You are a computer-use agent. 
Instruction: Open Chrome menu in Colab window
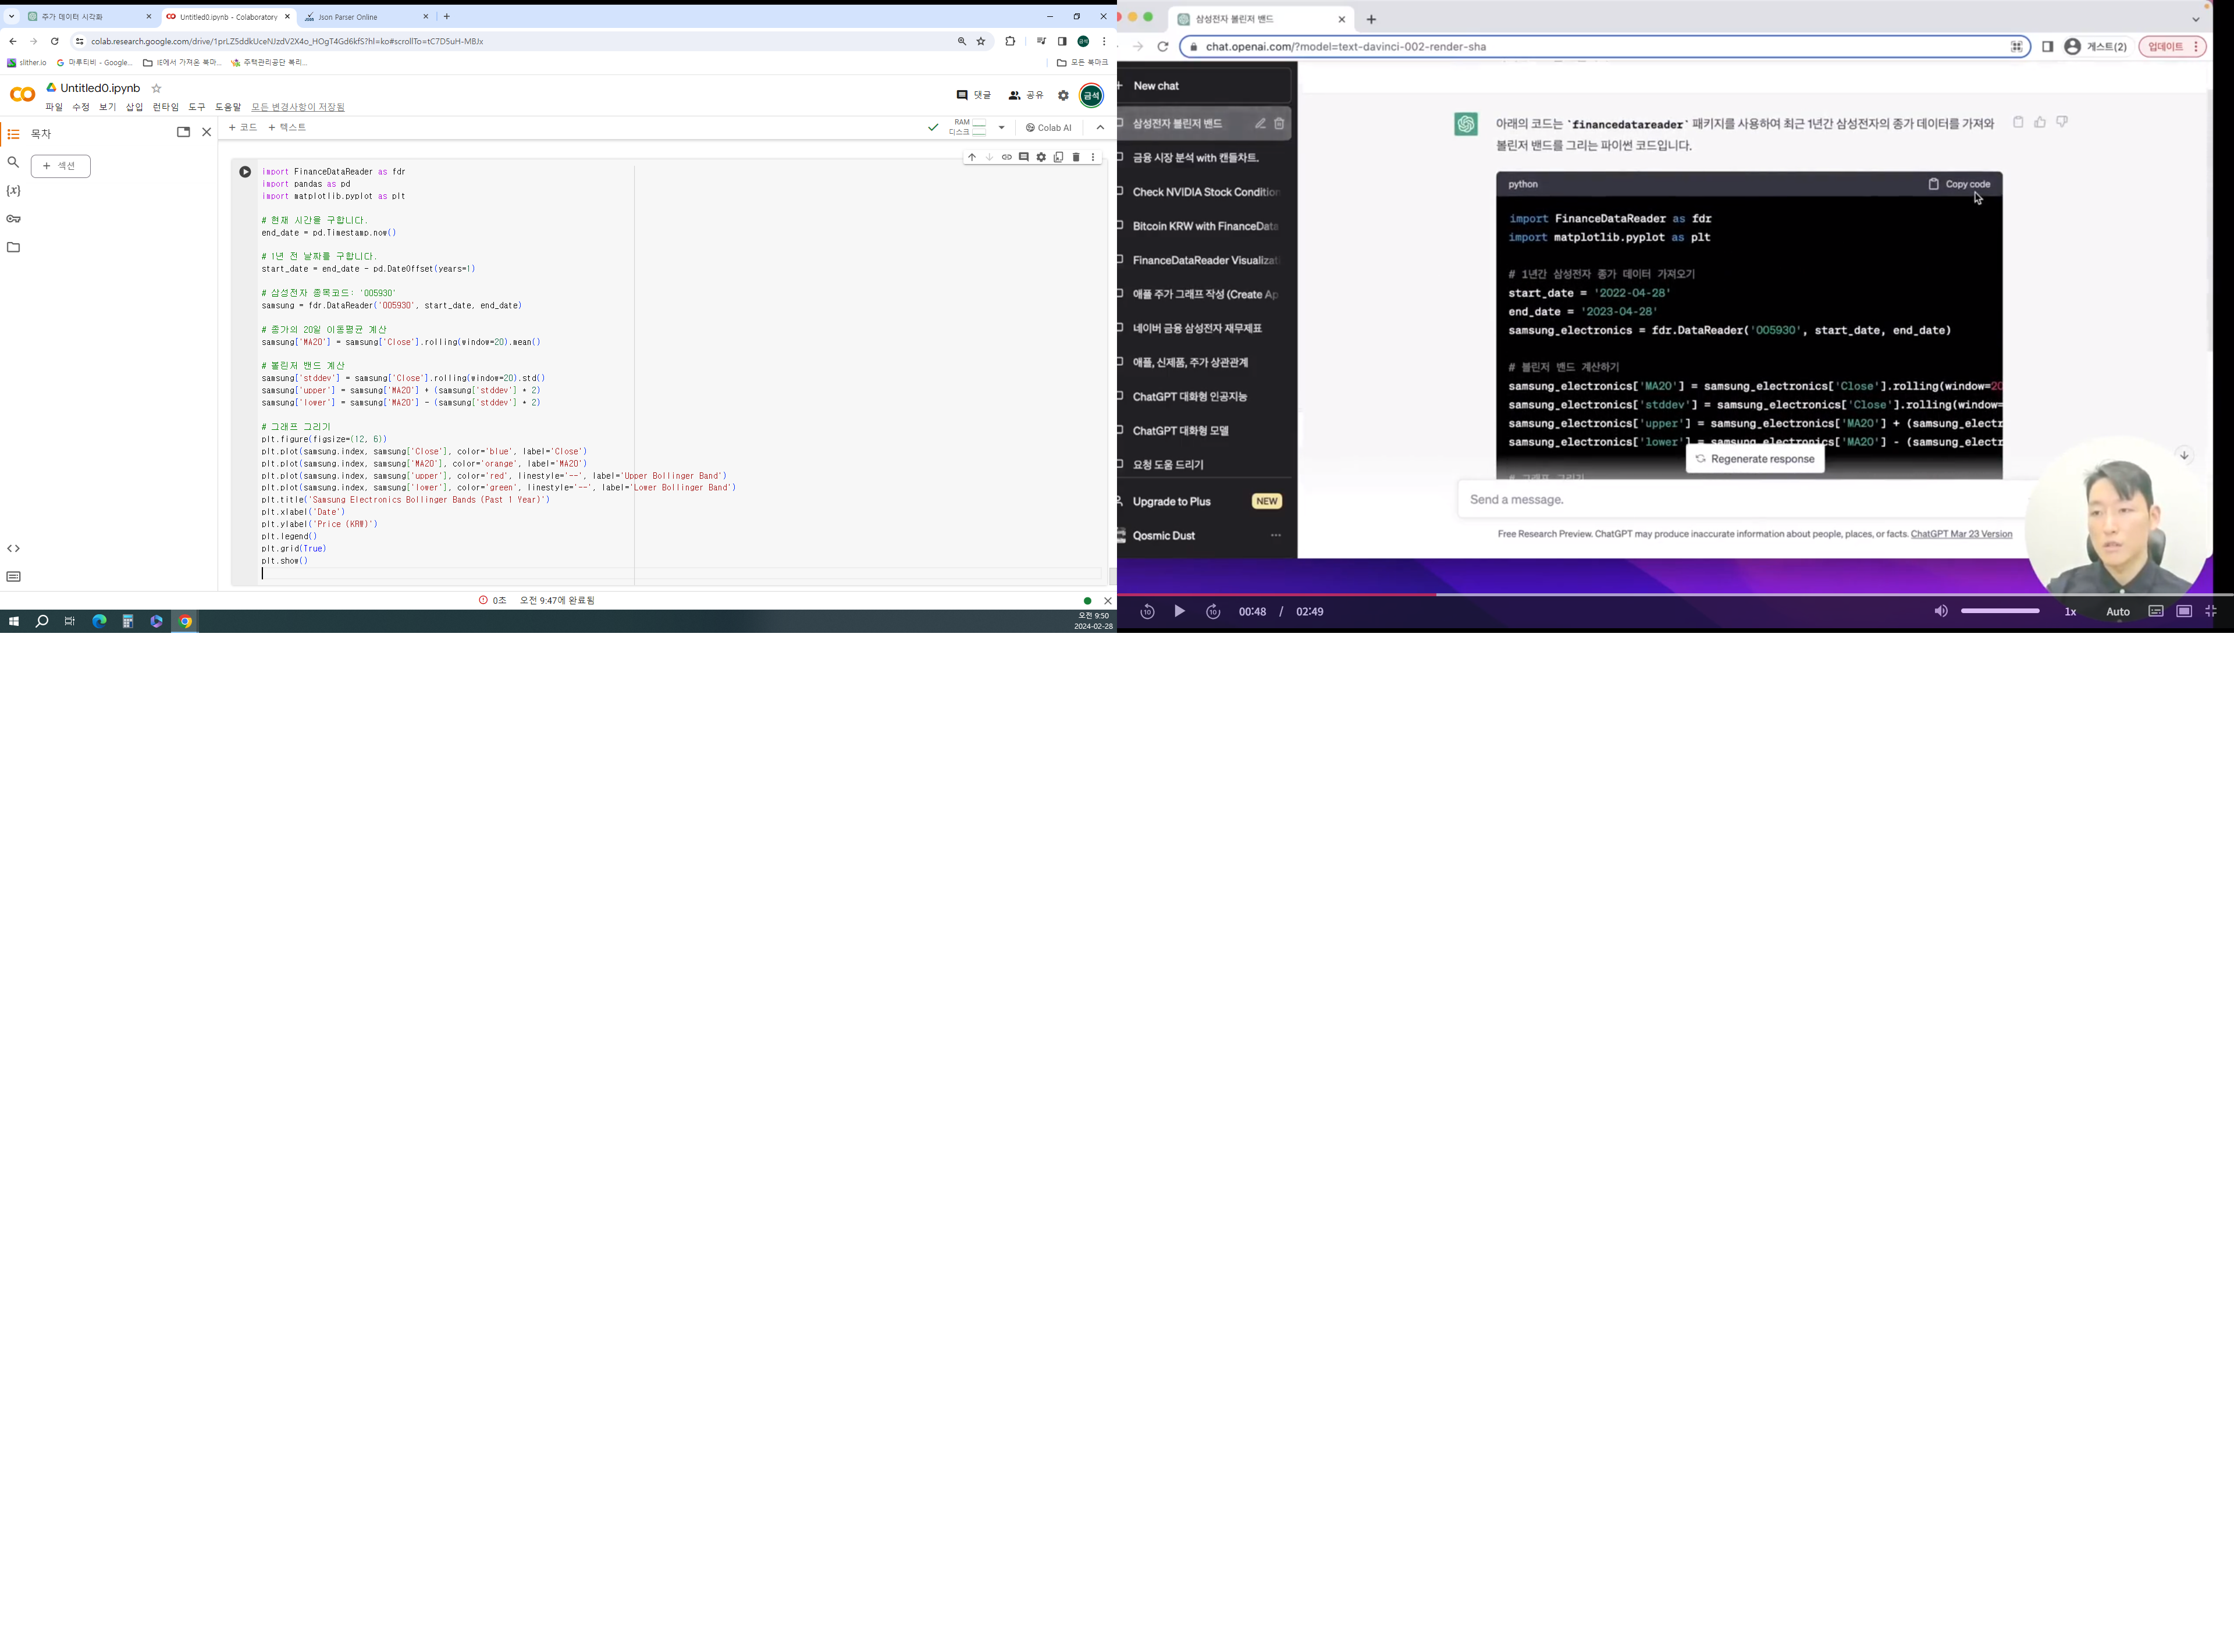1104,42
